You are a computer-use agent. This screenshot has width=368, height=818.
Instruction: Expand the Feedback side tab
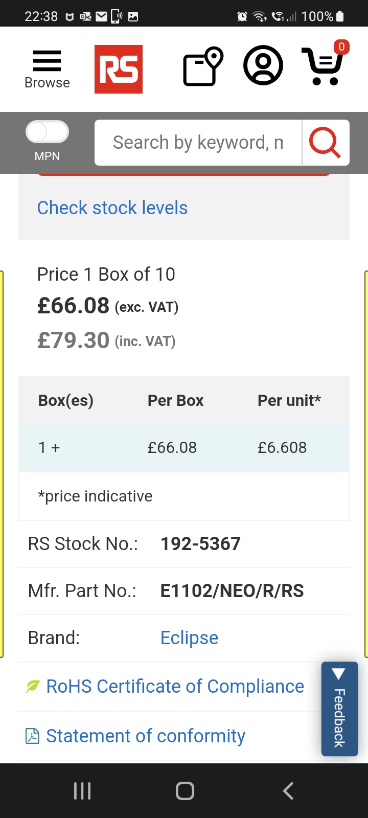pyautogui.click(x=339, y=709)
